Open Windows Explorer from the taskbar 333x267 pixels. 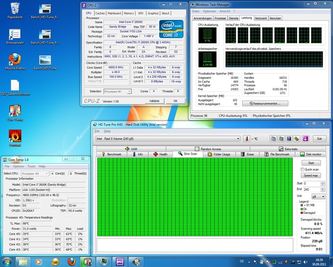[x=23, y=262]
